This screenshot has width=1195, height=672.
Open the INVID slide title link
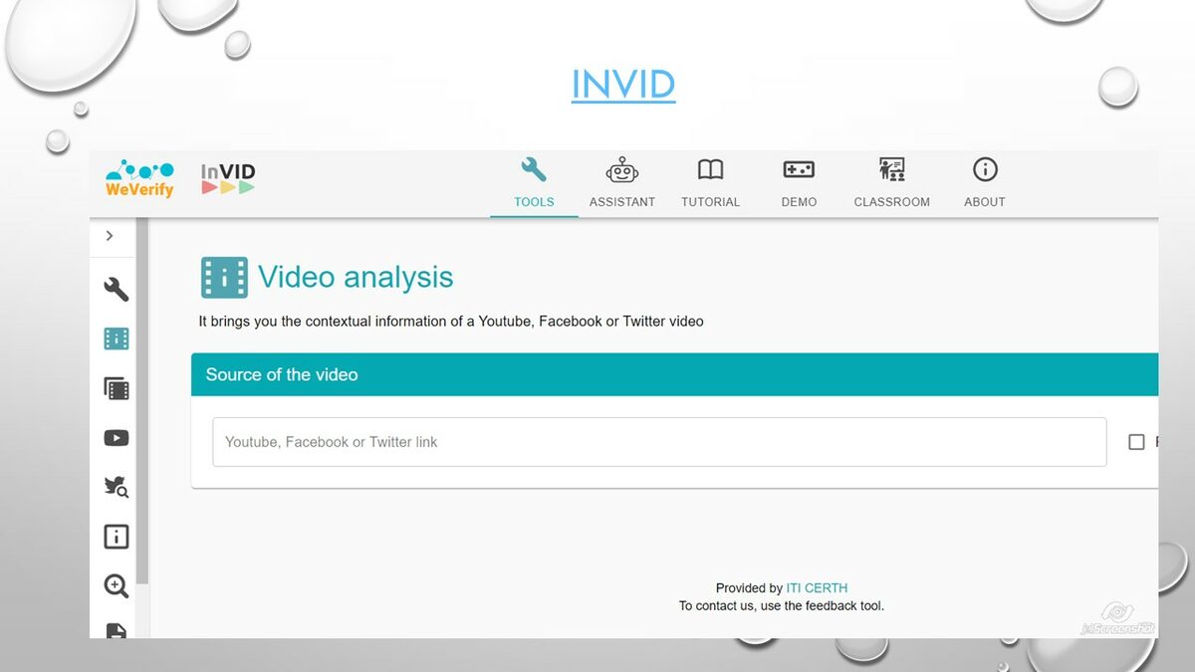(x=623, y=85)
